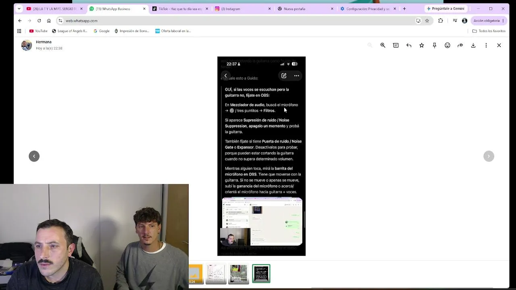Star this media message
The width and height of the screenshot is (516, 290).
coord(422,46)
